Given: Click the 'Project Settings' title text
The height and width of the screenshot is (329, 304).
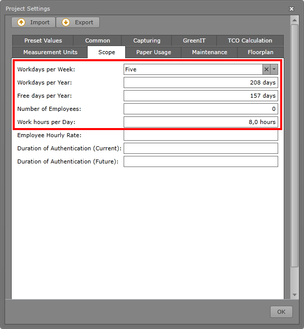Looking at the screenshot, I should point(28,9).
